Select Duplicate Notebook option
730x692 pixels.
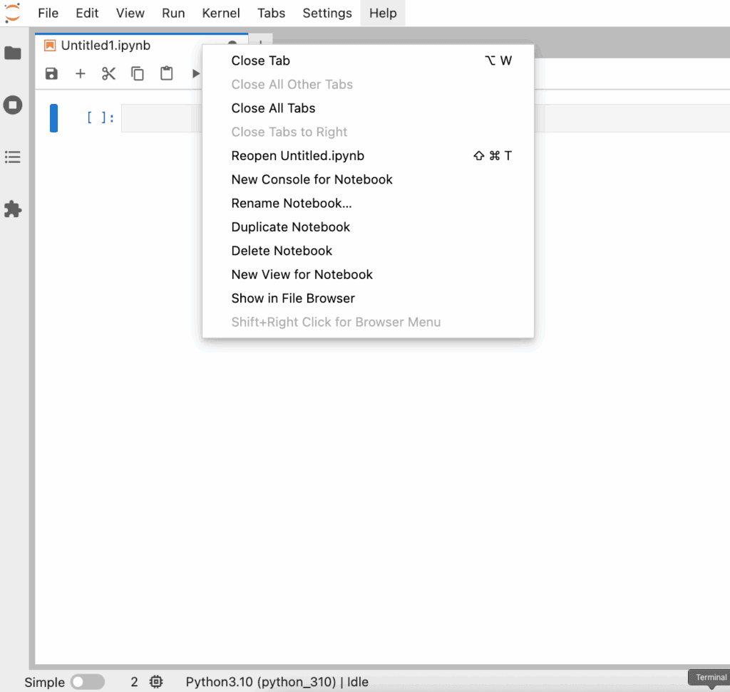point(291,227)
